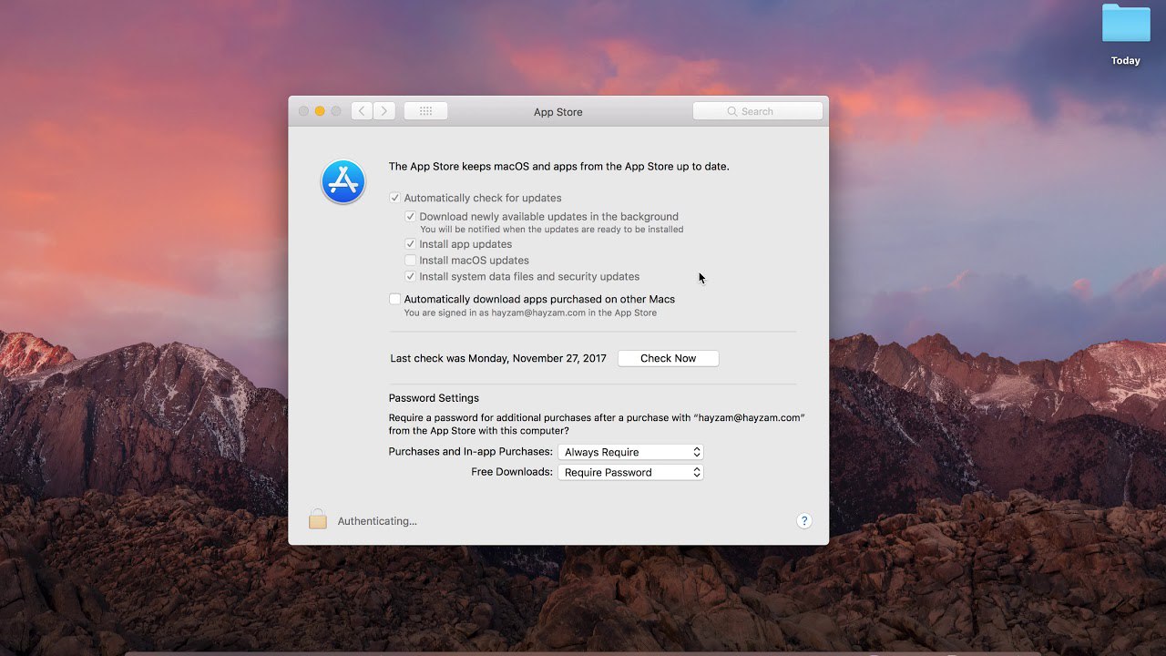Open help with the question mark button
Viewport: 1166px width, 656px height.
[x=803, y=521]
